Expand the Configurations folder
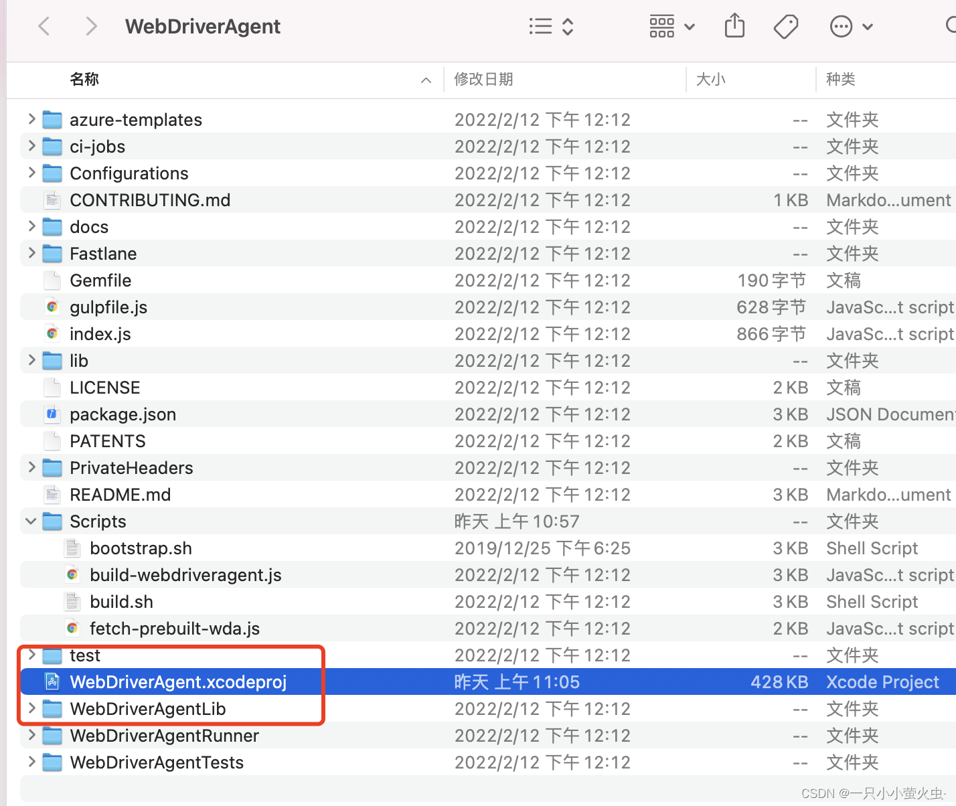Viewport: 956px width, 806px height. click(x=31, y=173)
